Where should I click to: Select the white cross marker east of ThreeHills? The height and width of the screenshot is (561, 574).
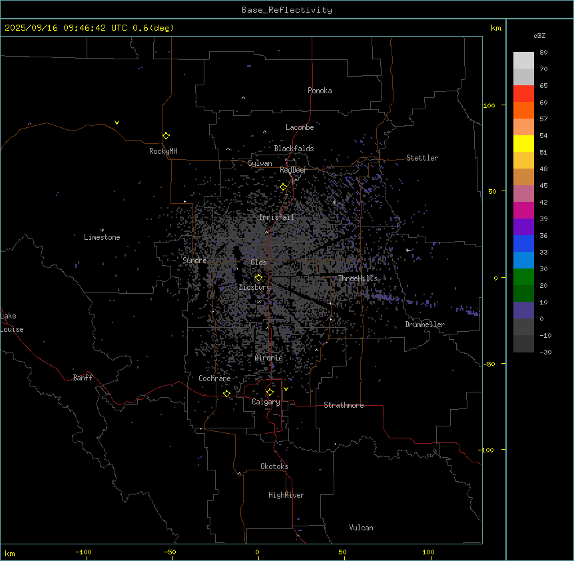pyautogui.click(x=408, y=250)
